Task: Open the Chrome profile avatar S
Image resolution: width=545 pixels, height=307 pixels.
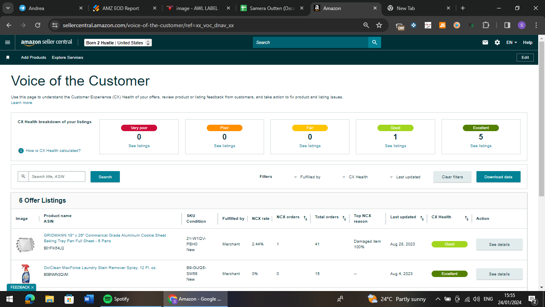Action: point(521,25)
